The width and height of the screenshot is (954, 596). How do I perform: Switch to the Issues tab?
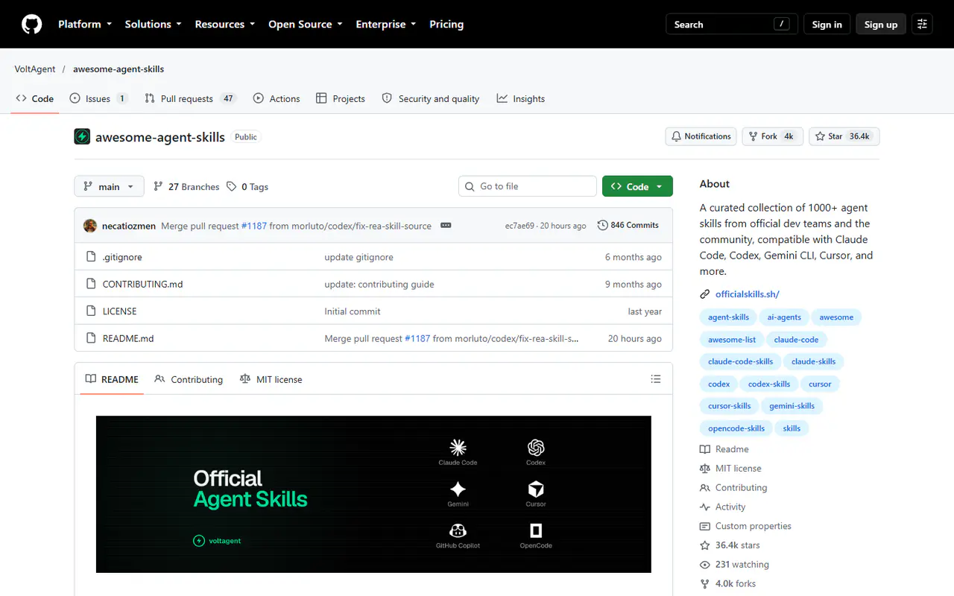[98, 98]
